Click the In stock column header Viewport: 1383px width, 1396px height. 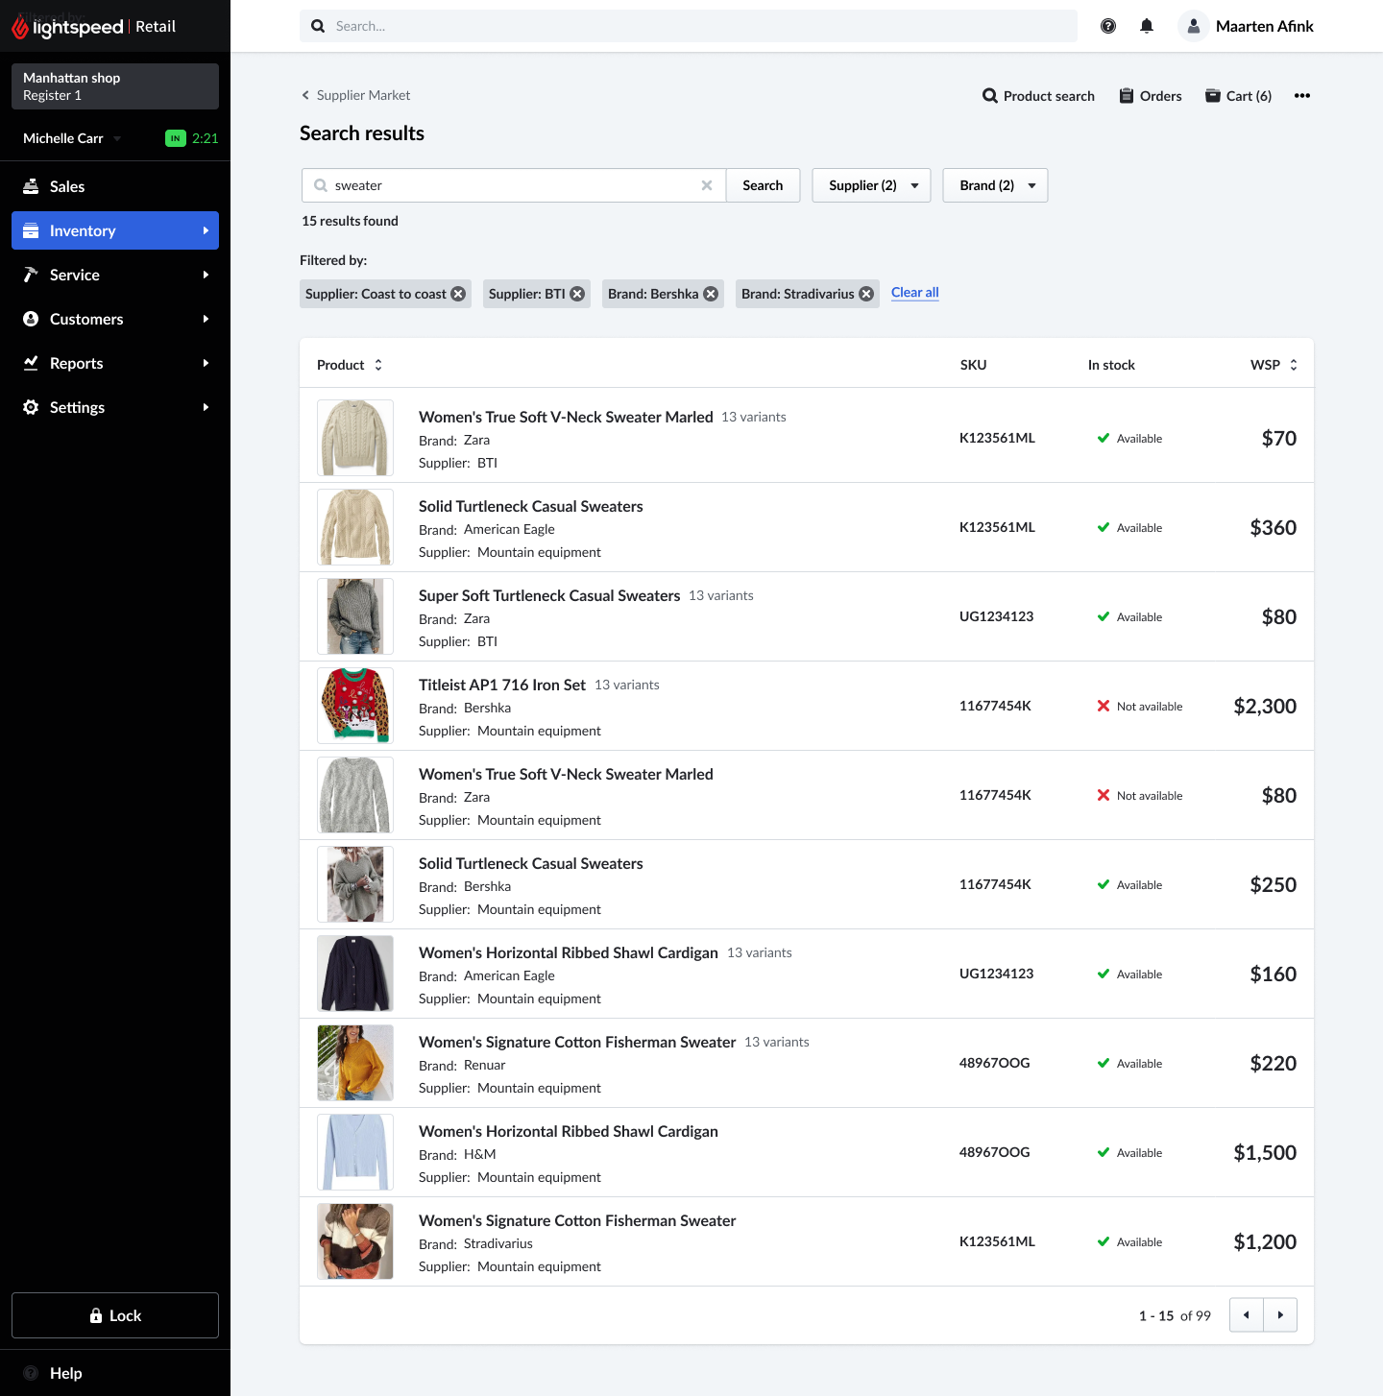[1111, 365]
